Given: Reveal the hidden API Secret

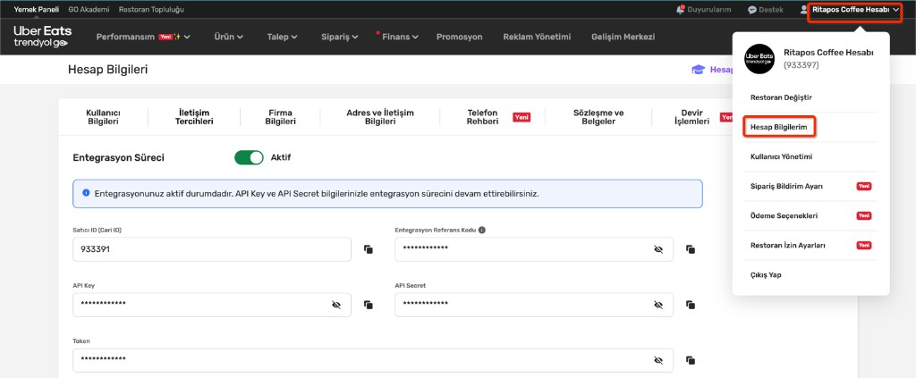Looking at the screenshot, I should [658, 305].
